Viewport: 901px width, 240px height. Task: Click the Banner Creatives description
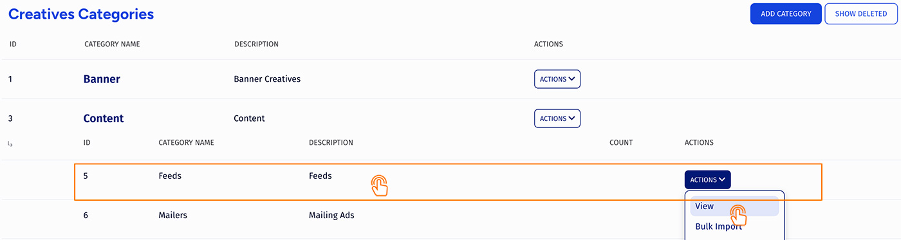[x=267, y=79]
